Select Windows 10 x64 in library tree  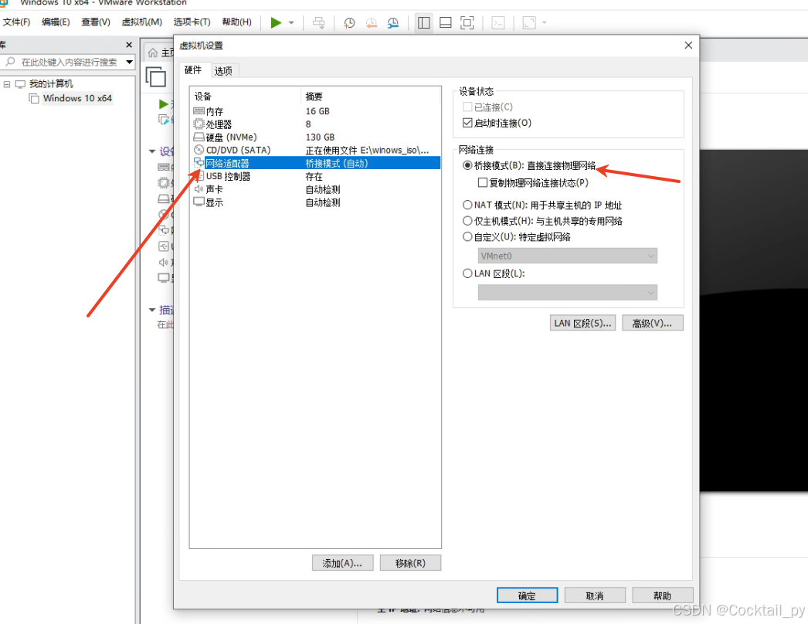point(77,98)
